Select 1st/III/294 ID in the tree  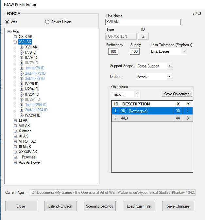pos(36,105)
